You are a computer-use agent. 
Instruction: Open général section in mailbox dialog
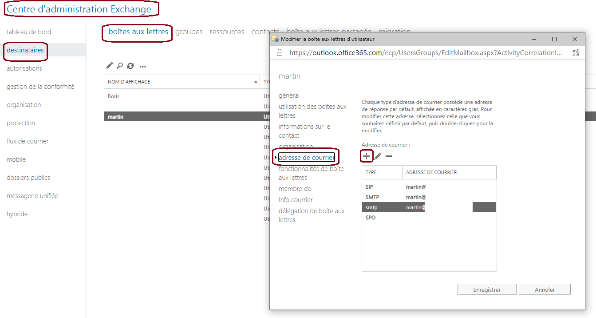(x=289, y=95)
